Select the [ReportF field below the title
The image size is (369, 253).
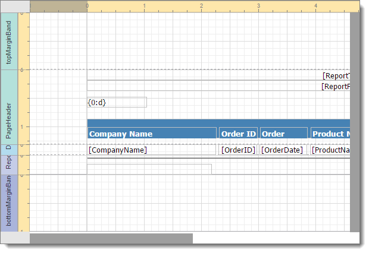(x=335, y=87)
